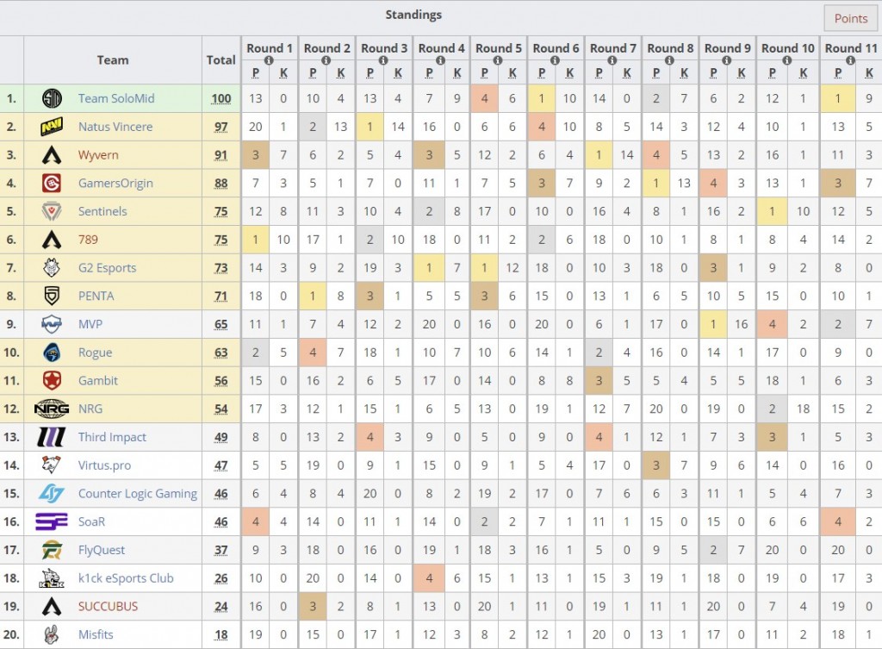Click the Total column header
882x649 pixels.
(221, 59)
